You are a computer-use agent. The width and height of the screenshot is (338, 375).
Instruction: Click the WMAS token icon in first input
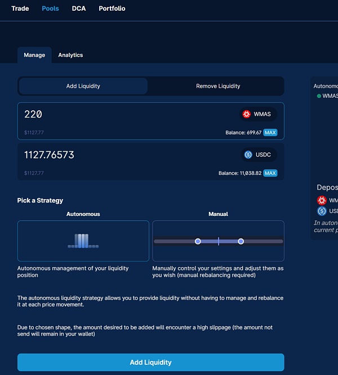point(246,114)
